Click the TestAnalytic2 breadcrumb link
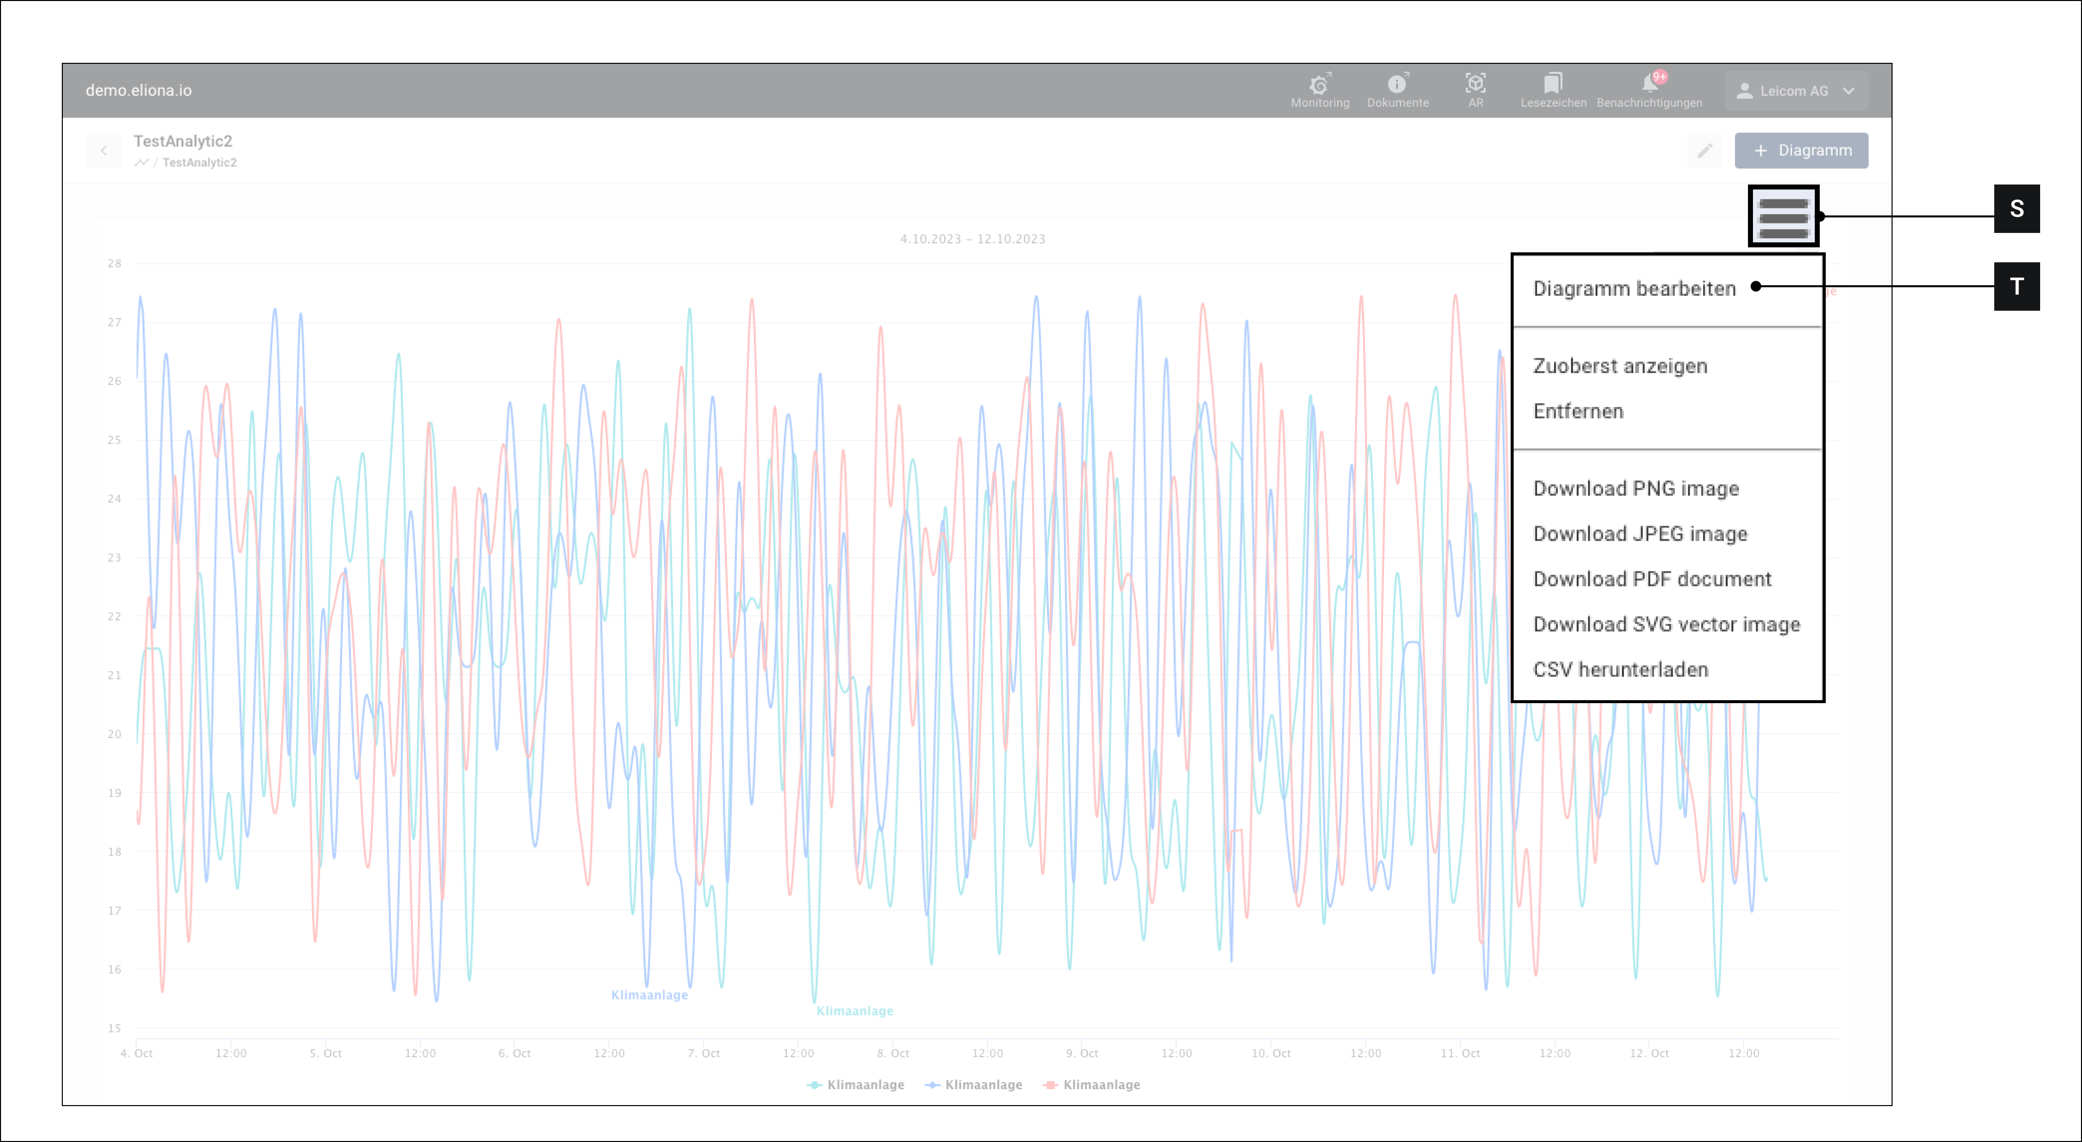The width and height of the screenshot is (2082, 1142). point(199,163)
